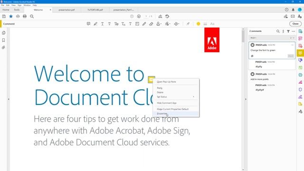This screenshot has width=304, height=171.
Task: Choose Hide Comment App
Action: (x=176, y=103)
